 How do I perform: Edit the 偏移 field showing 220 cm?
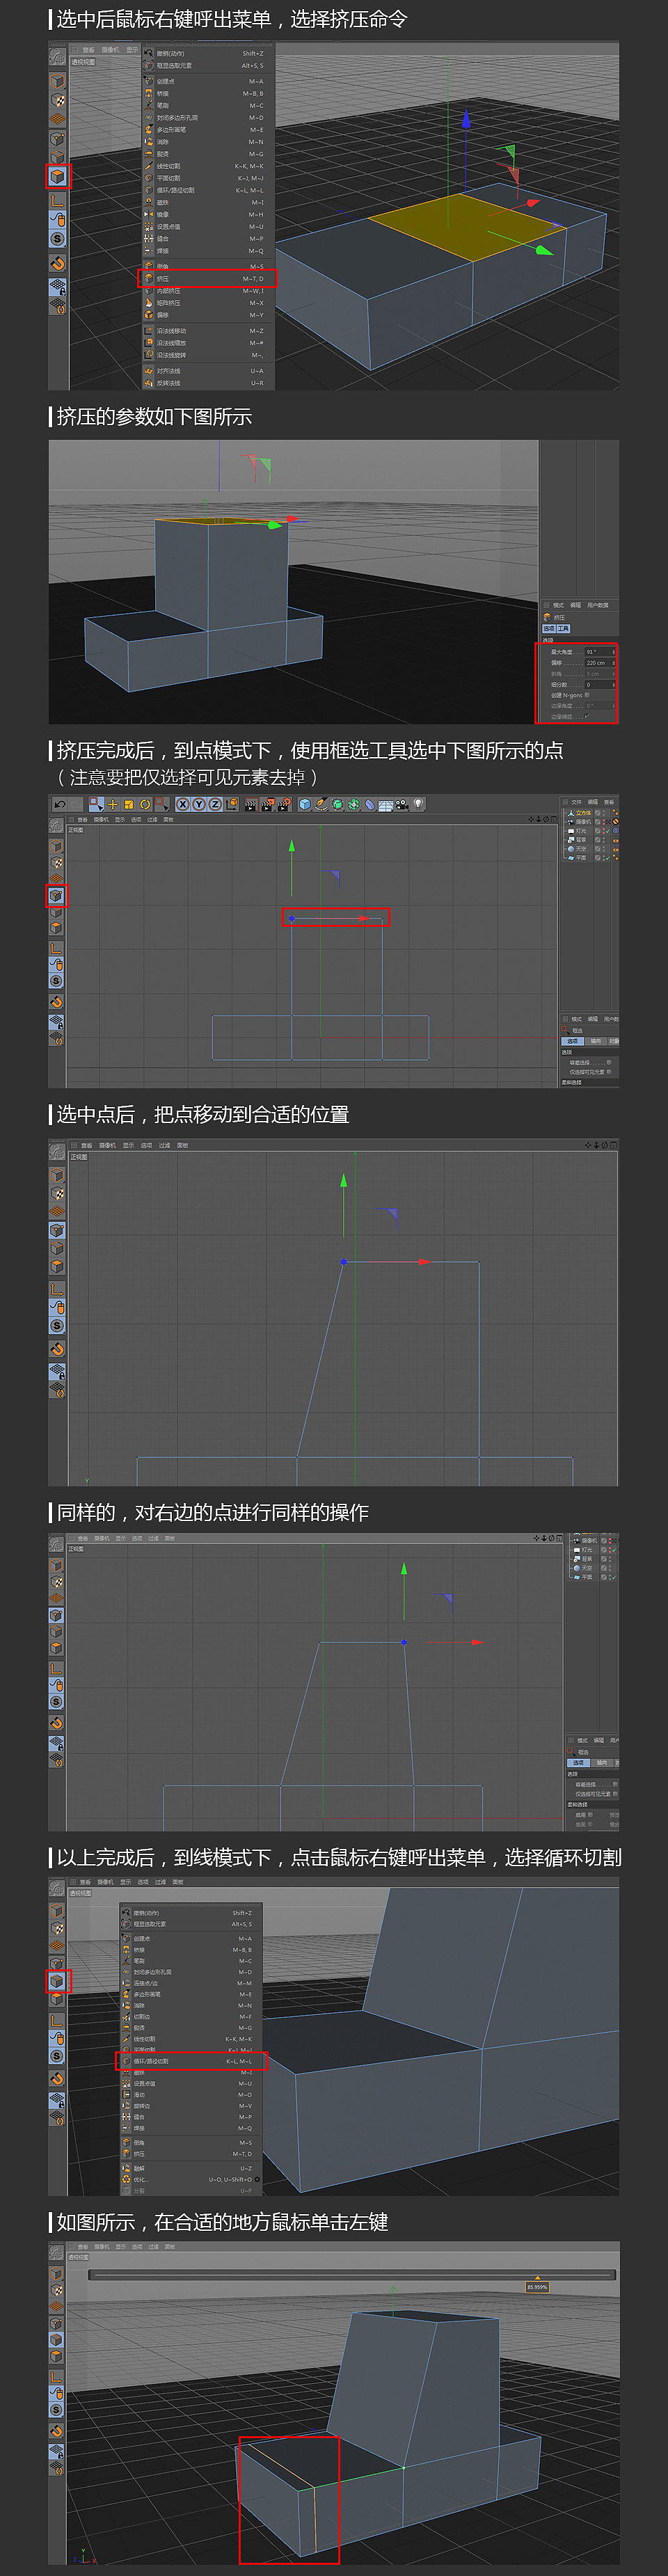[600, 663]
